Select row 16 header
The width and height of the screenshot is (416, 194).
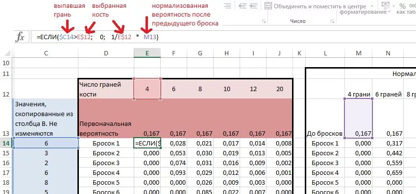(x=6, y=163)
